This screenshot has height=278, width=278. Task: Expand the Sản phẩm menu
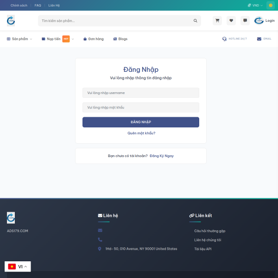pos(19,39)
